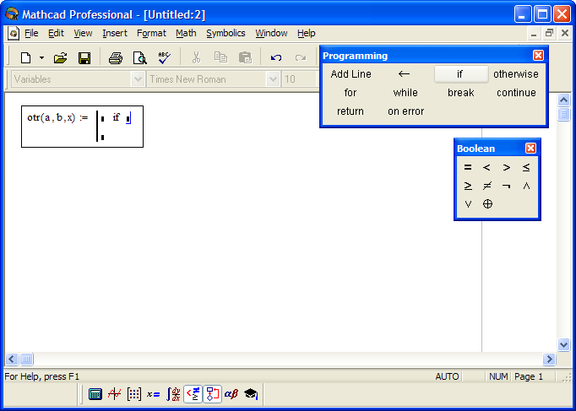
Task: Expand the Times New Roman font dropdown
Action: tap(273, 79)
